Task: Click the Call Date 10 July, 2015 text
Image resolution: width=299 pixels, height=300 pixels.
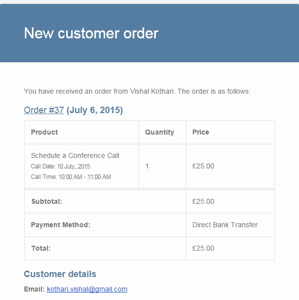Action: 60,166
